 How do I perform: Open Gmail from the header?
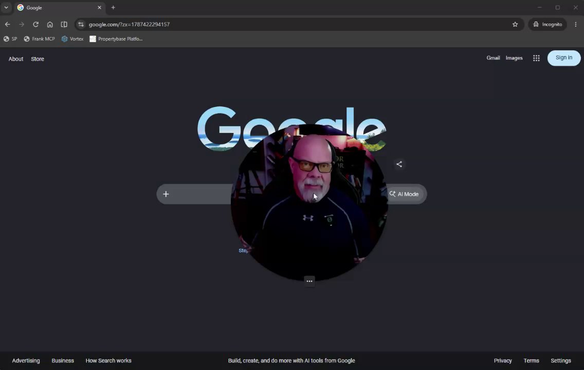tap(493, 58)
